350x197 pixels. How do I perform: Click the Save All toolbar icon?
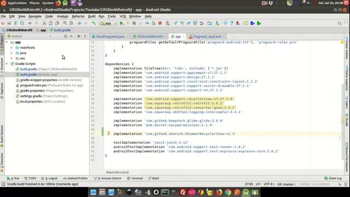[9, 23]
